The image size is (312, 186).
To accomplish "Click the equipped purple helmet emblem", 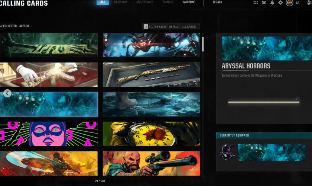I will [x=227, y=152].
